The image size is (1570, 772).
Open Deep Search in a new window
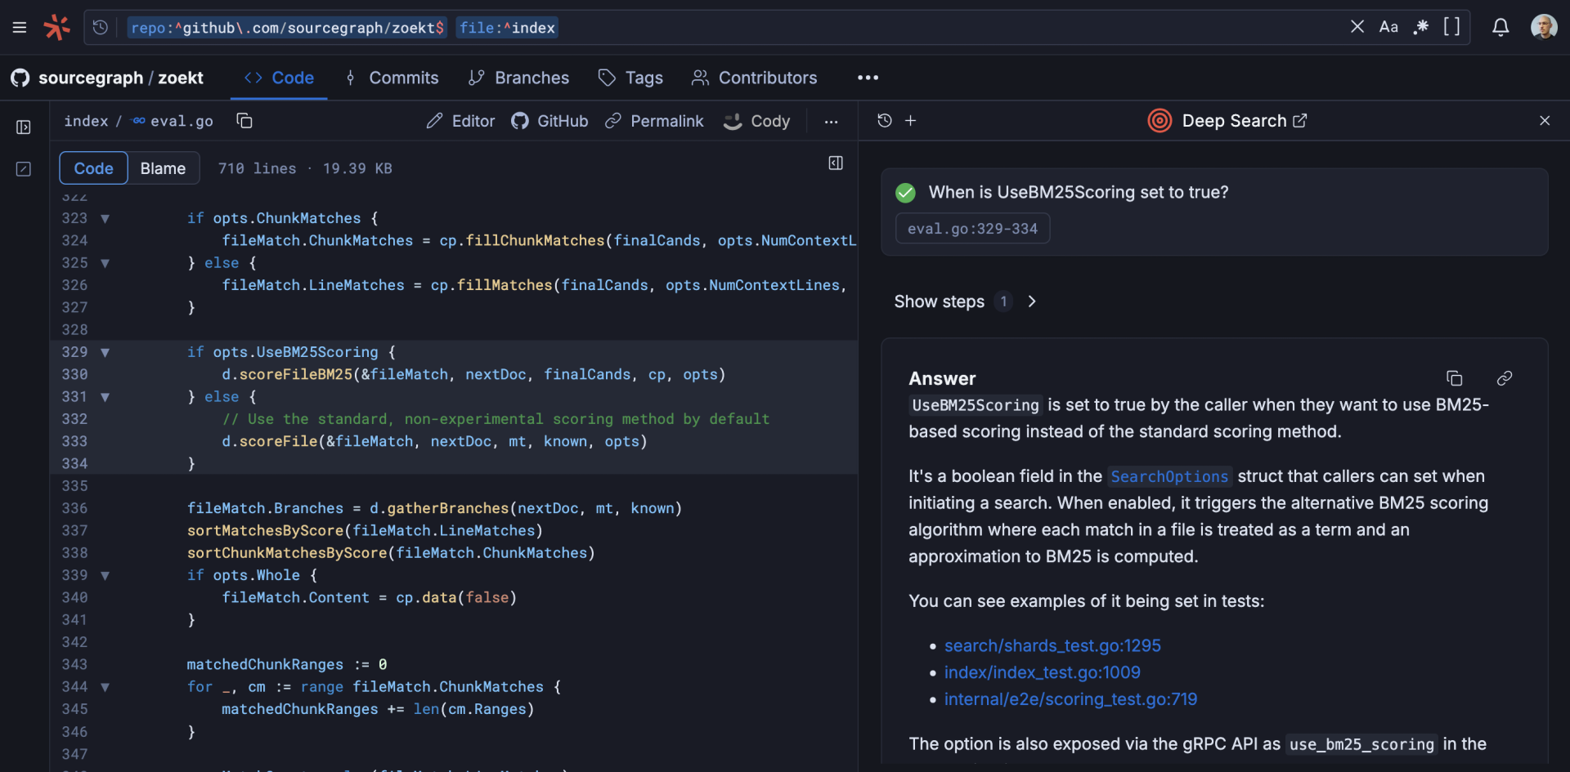pos(1300,120)
